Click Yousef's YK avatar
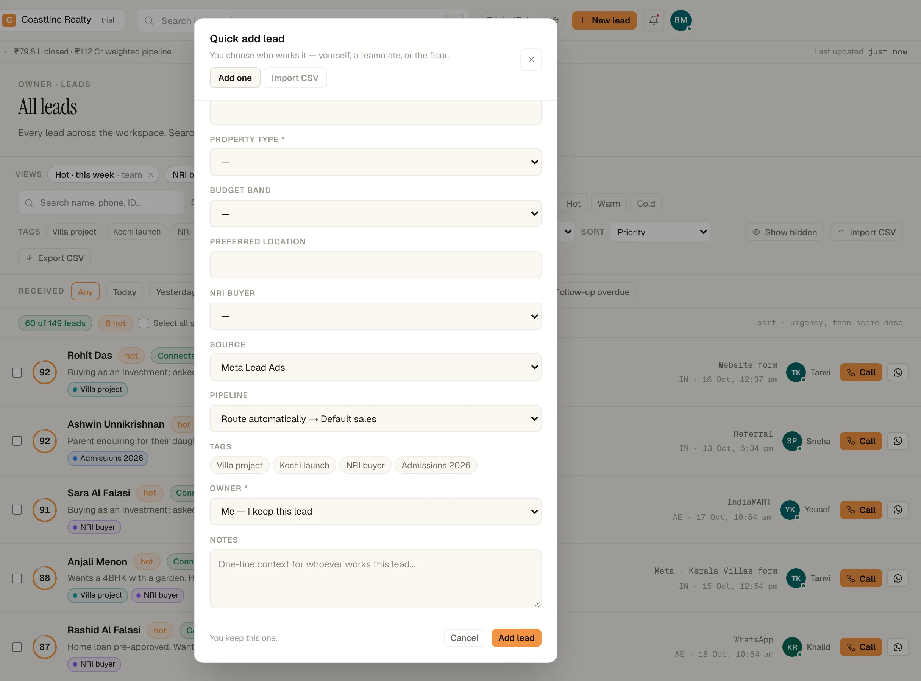Screen dimensions: 921x681 point(790,510)
